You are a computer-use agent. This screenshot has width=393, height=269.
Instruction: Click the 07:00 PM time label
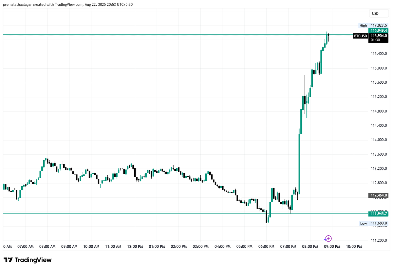[289, 246]
